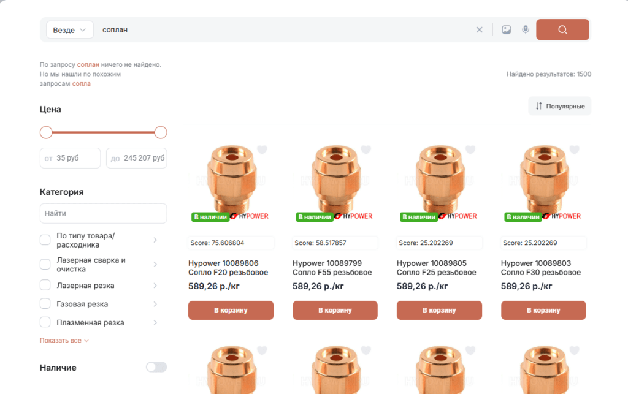Click the Найдено результатов: 1500 text
This screenshot has height=394, width=628.
(x=549, y=74)
